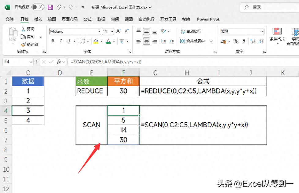The image size is (299, 193).
Task: Toggle middle align
Action: click(x=147, y=31)
